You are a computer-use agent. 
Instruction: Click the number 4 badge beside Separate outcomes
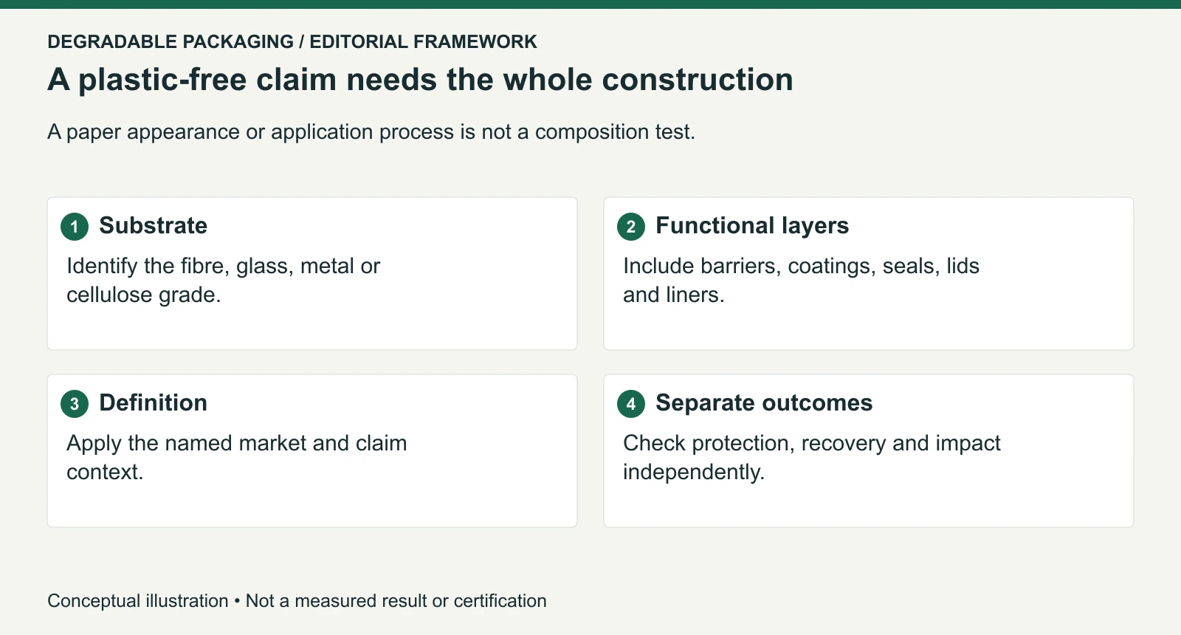(x=631, y=404)
